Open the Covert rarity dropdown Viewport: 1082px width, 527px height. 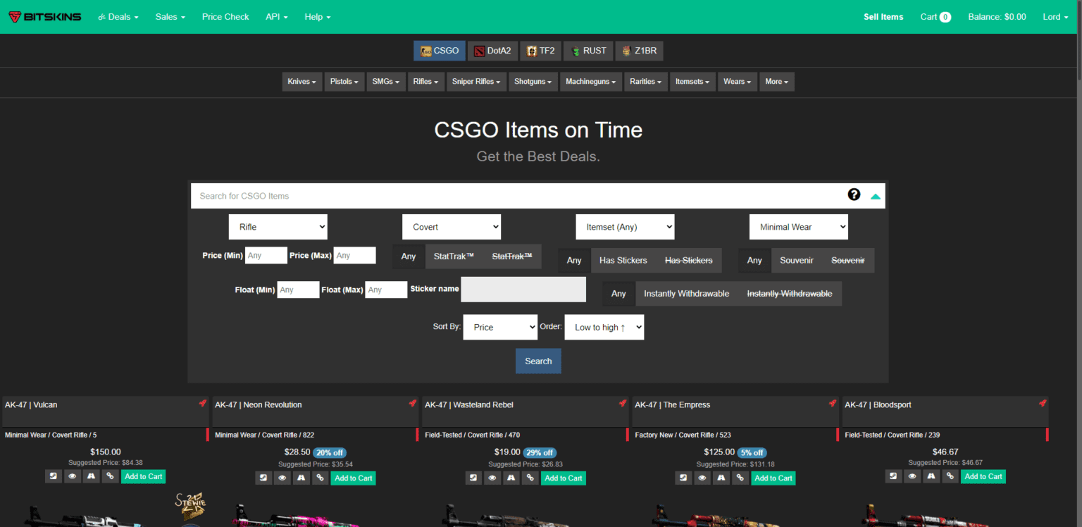452,227
